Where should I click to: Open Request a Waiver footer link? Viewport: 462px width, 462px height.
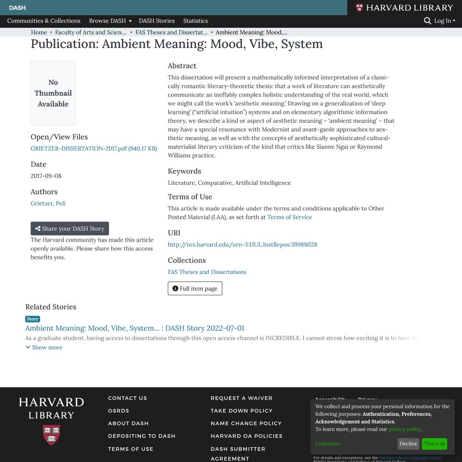point(242,398)
